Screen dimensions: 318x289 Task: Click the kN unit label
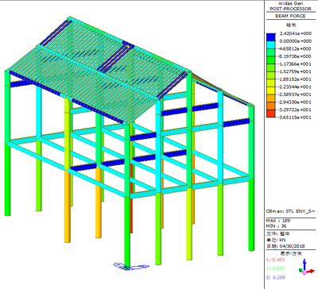(x=282, y=240)
